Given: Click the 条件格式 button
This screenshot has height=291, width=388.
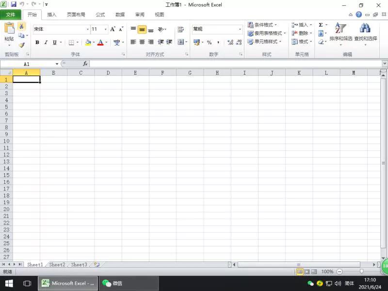Looking at the screenshot, I should (262, 25).
